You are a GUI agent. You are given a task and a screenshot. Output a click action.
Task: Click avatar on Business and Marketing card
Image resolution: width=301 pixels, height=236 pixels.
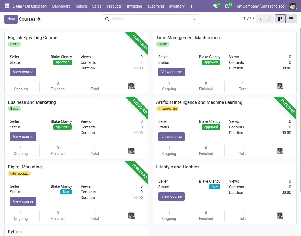[132, 151]
